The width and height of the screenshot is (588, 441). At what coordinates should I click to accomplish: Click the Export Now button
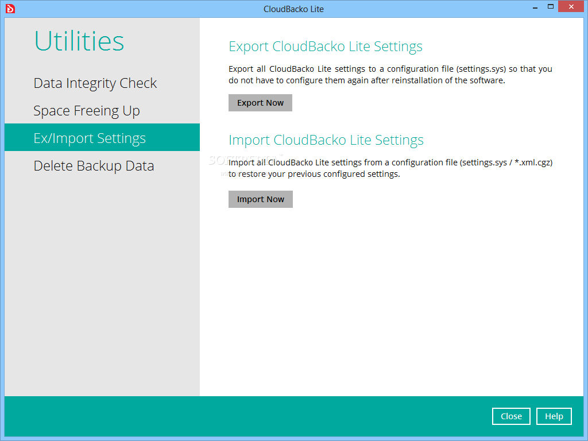[260, 103]
